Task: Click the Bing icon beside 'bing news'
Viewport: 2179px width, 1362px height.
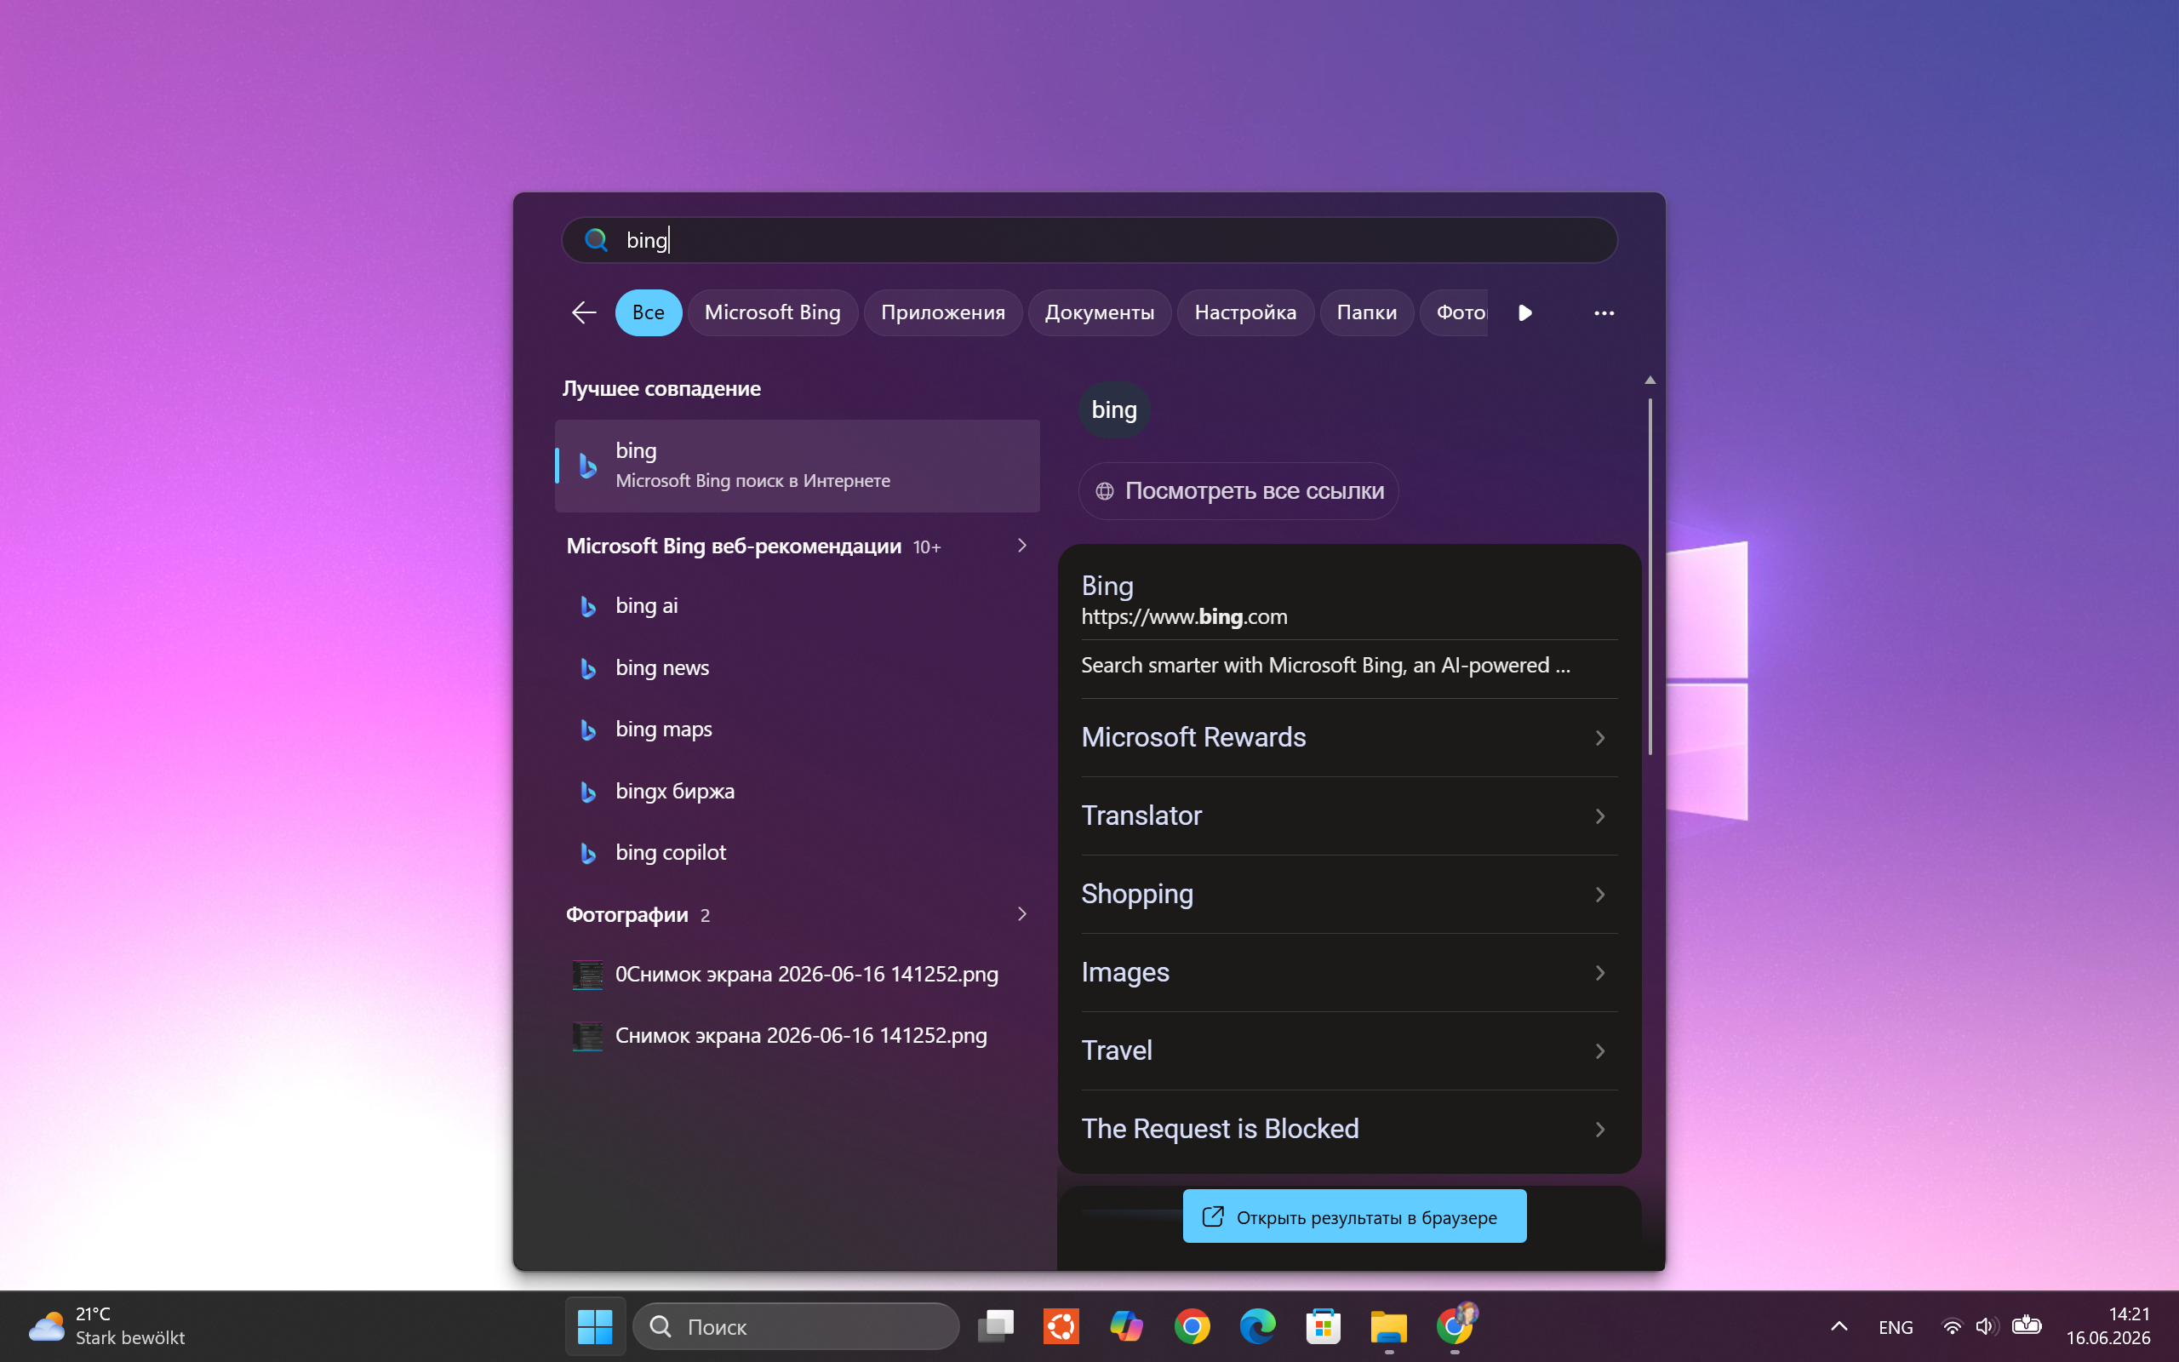Action: (588, 668)
